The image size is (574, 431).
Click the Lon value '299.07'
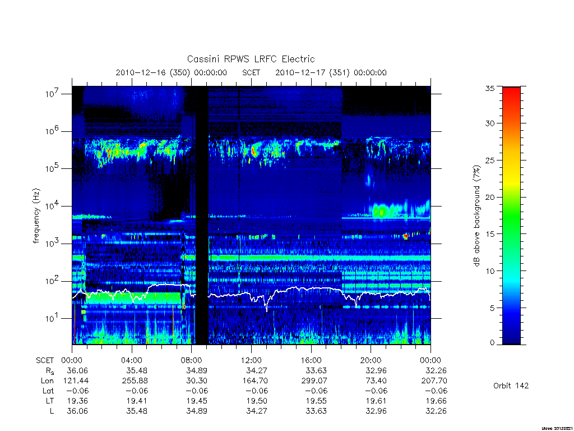(x=314, y=381)
